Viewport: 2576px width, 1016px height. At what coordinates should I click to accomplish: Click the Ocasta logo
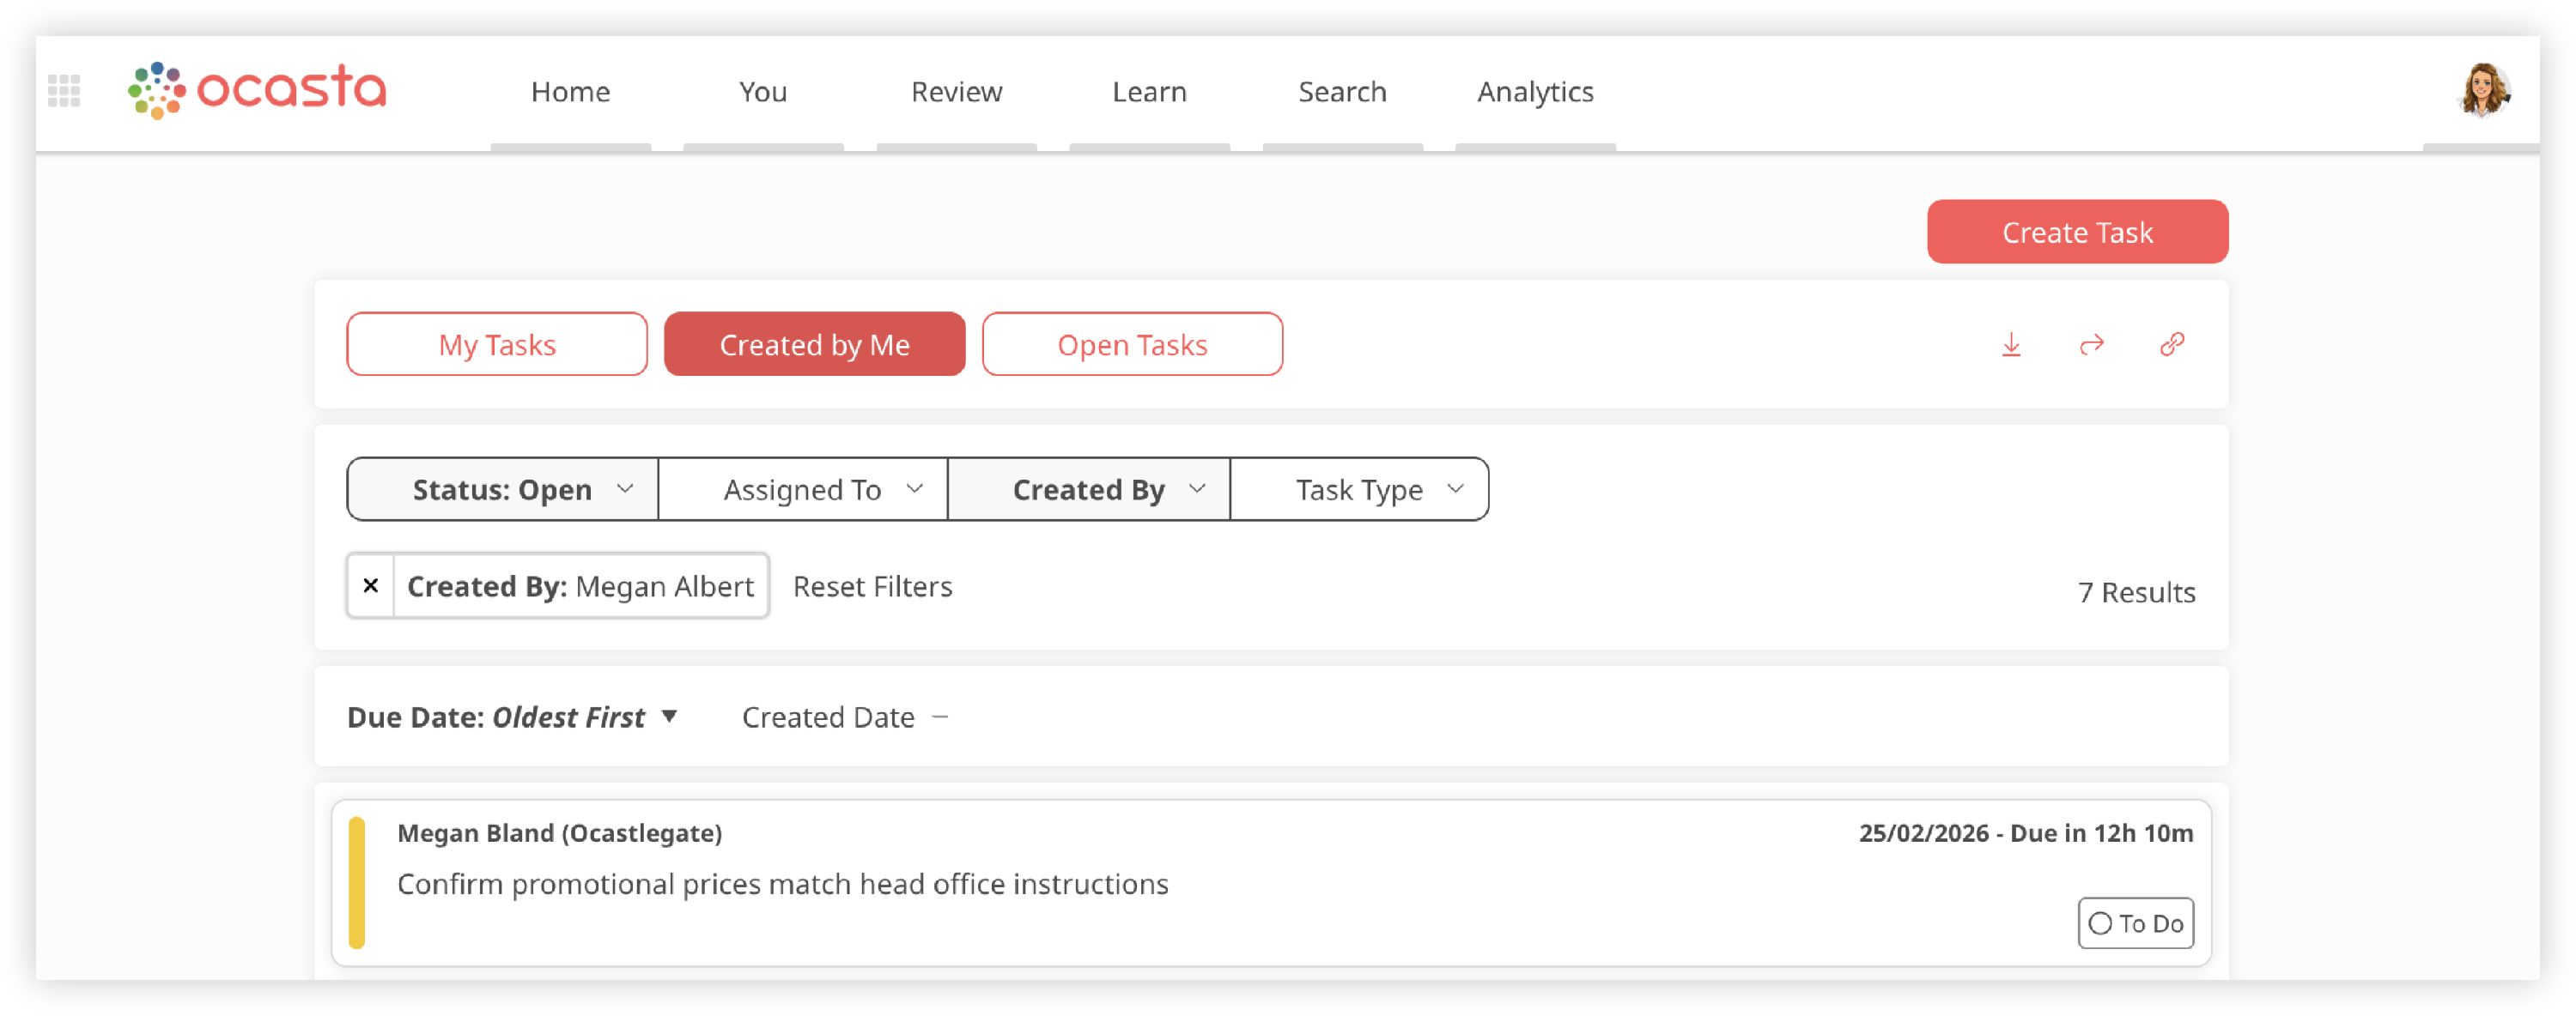[x=257, y=91]
